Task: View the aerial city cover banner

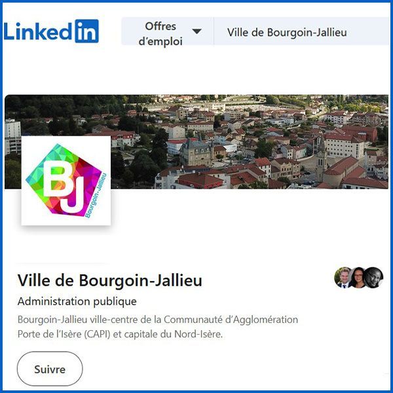Action: point(196,141)
